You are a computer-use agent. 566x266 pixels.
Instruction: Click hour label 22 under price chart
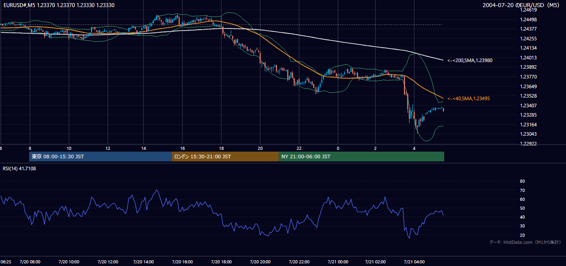point(299,148)
